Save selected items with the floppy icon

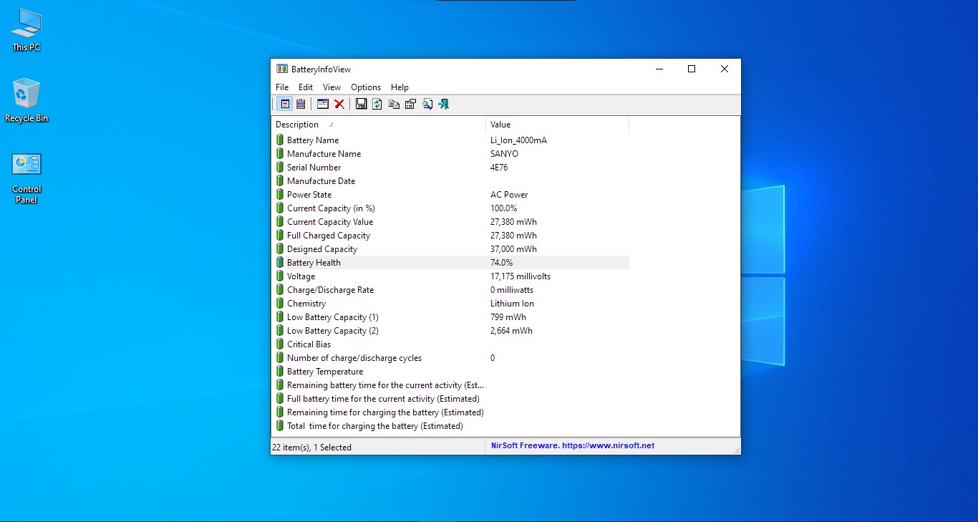[362, 104]
